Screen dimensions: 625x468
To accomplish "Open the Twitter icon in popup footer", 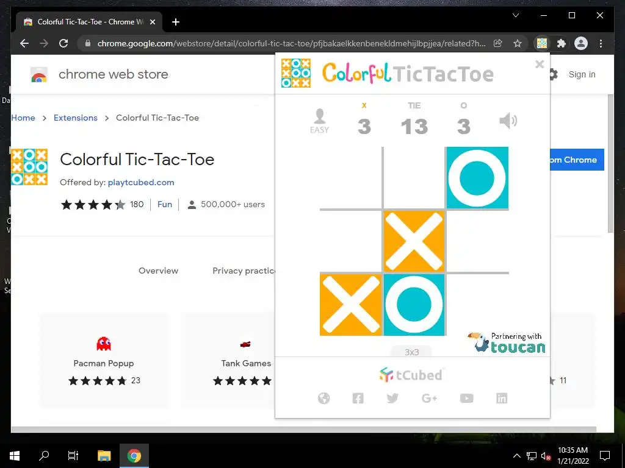I will [x=392, y=398].
